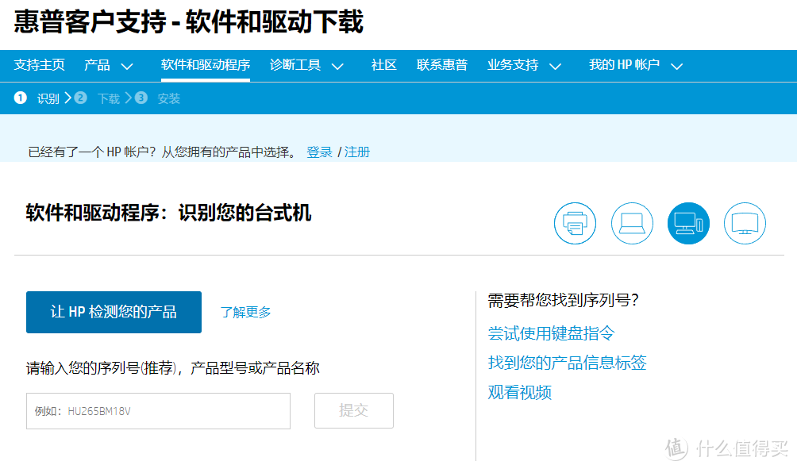Viewport: 797px width, 469px height.
Task: Select the highlighted desktop computer icon
Action: click(688, 224)
